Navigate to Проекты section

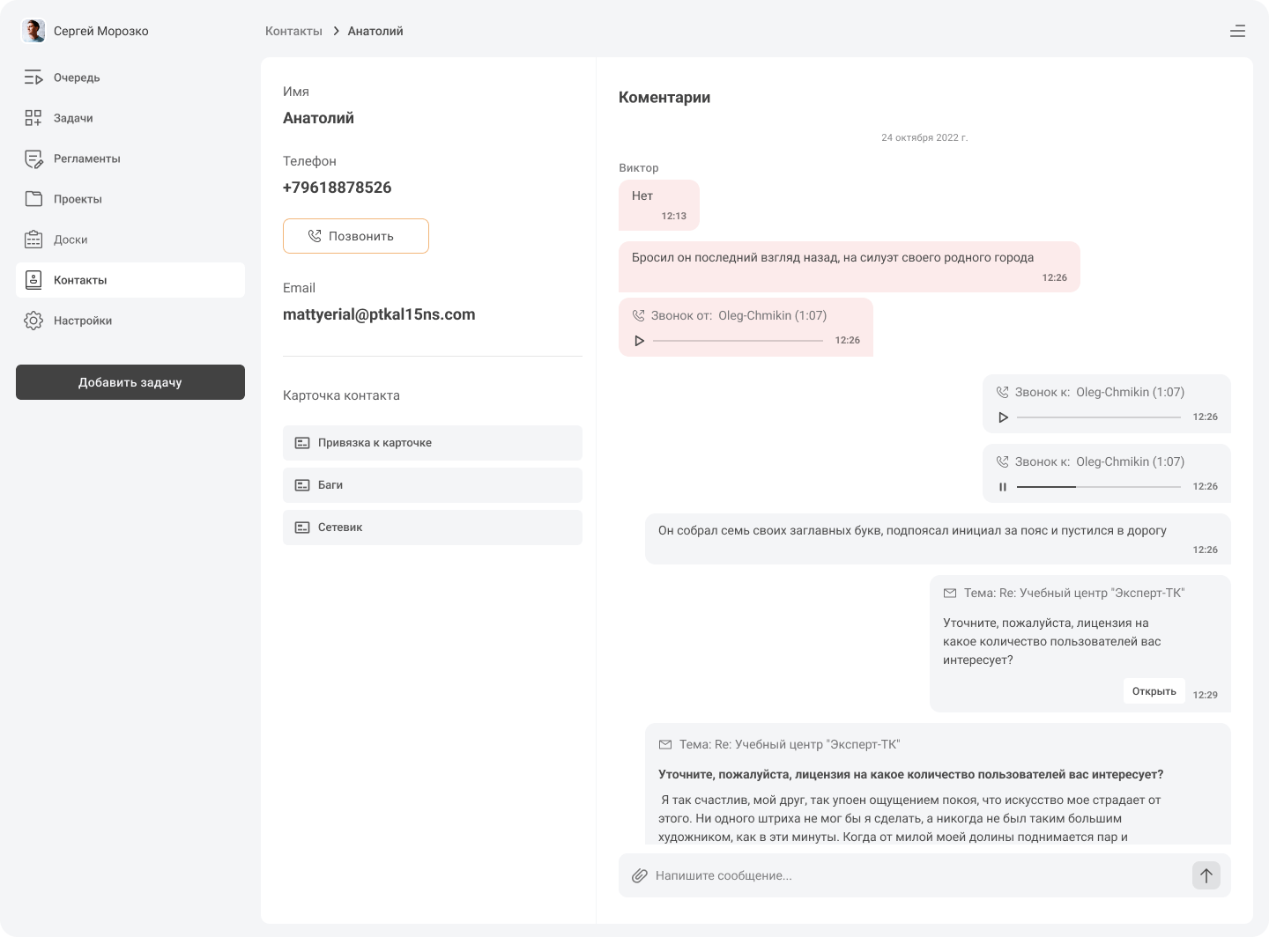[78, 199]
